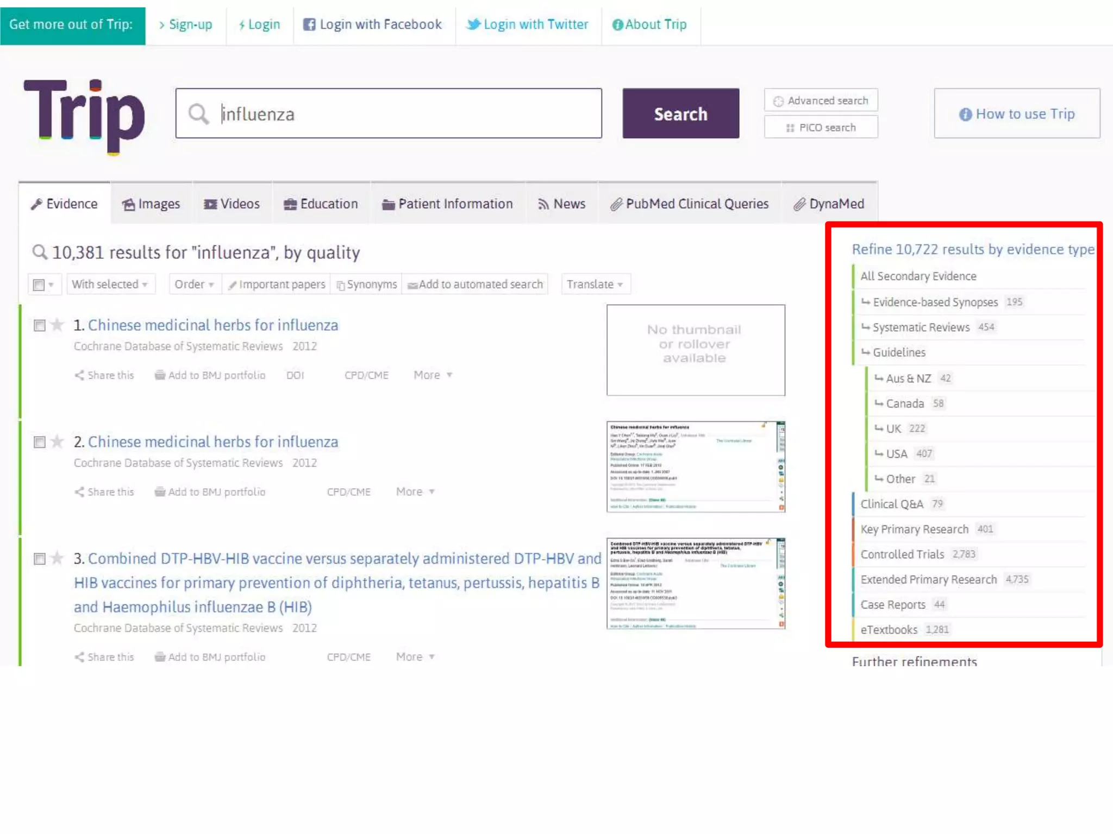1113x834 pixels.
Task: Filter results by Systematic Reviews
Action: click(x=921, y=327)
